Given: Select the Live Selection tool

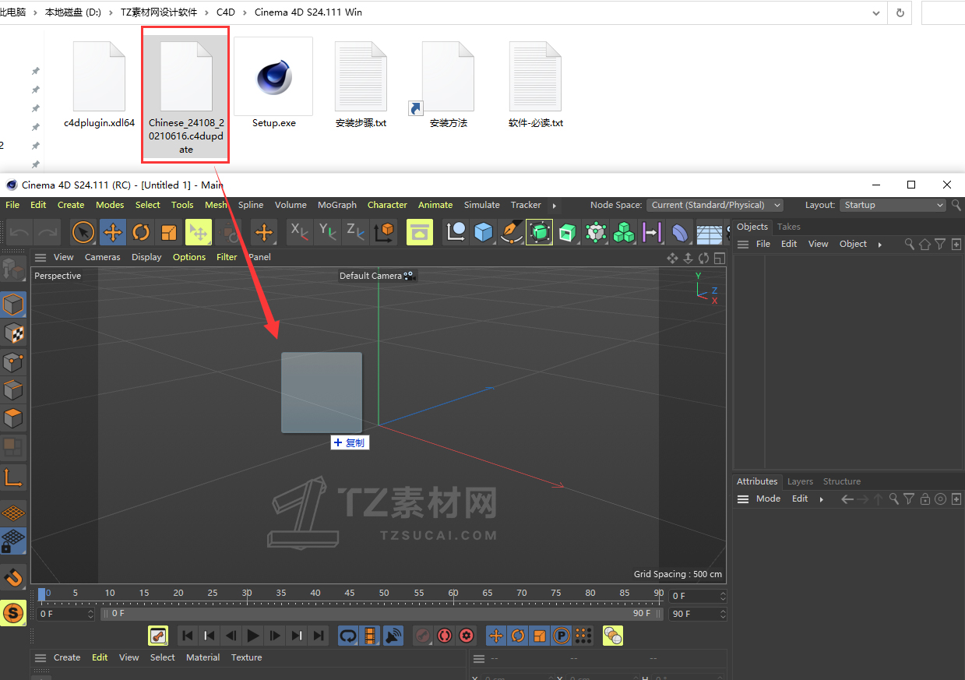Looking at the screenshot, I should [x=83, y=232].
